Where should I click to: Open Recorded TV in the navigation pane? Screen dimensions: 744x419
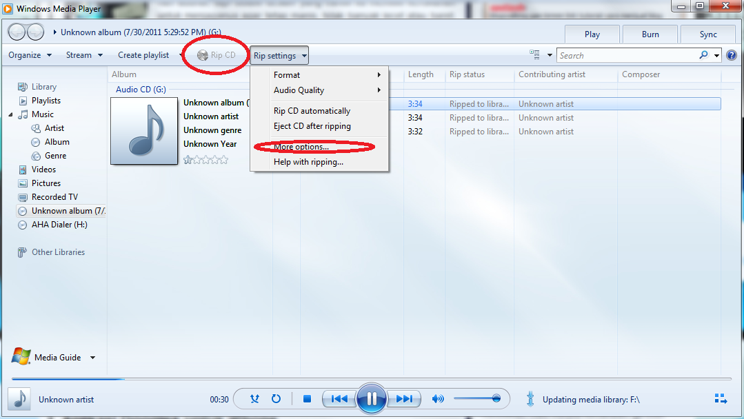52,196
